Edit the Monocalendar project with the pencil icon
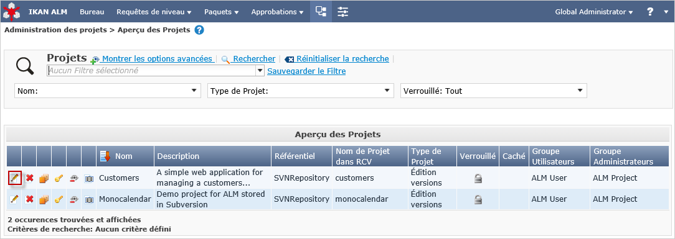The height and width of the screenshot is (239, 675). click(x=15, y=199)
